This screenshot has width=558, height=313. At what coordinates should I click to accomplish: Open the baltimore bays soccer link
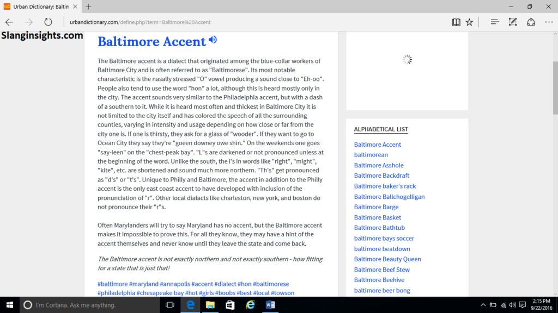click(x=384, y=239)
